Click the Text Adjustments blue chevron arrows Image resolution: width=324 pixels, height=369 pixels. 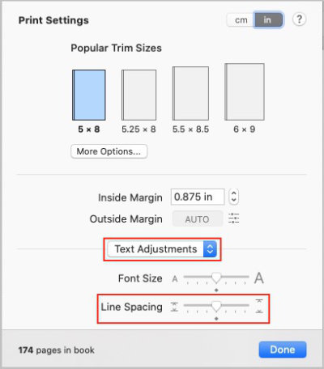(x=210, y=249)
